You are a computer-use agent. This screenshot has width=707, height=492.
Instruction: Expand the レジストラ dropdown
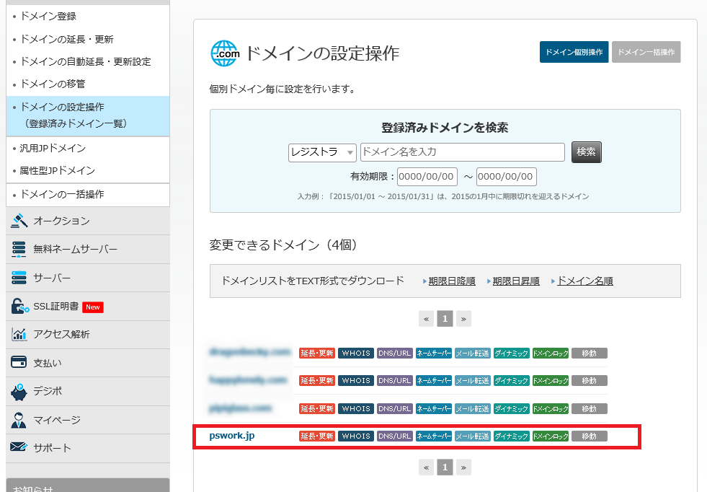tap(322, 152)
